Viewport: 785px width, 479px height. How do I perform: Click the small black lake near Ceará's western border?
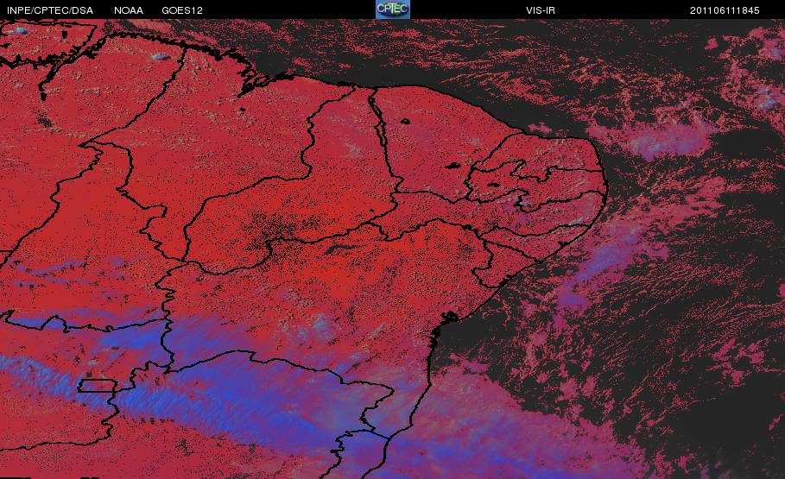[x=404, y=121]
